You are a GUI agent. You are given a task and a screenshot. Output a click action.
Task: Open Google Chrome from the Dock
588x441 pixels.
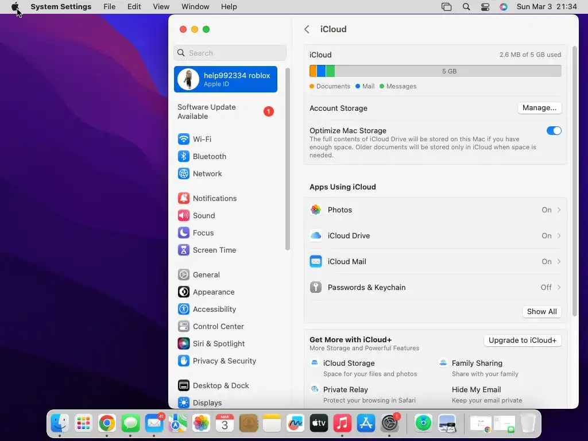(107, 423)
